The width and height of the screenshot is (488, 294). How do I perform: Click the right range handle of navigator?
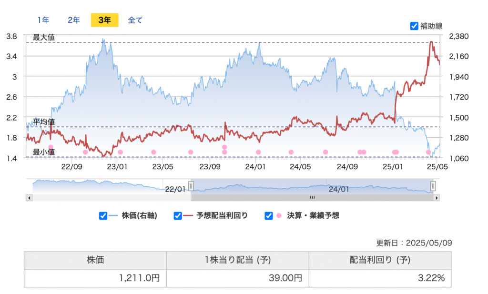coord(433,186)
